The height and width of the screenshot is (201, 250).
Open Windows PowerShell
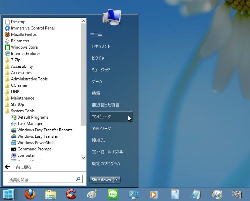[33, 143]
